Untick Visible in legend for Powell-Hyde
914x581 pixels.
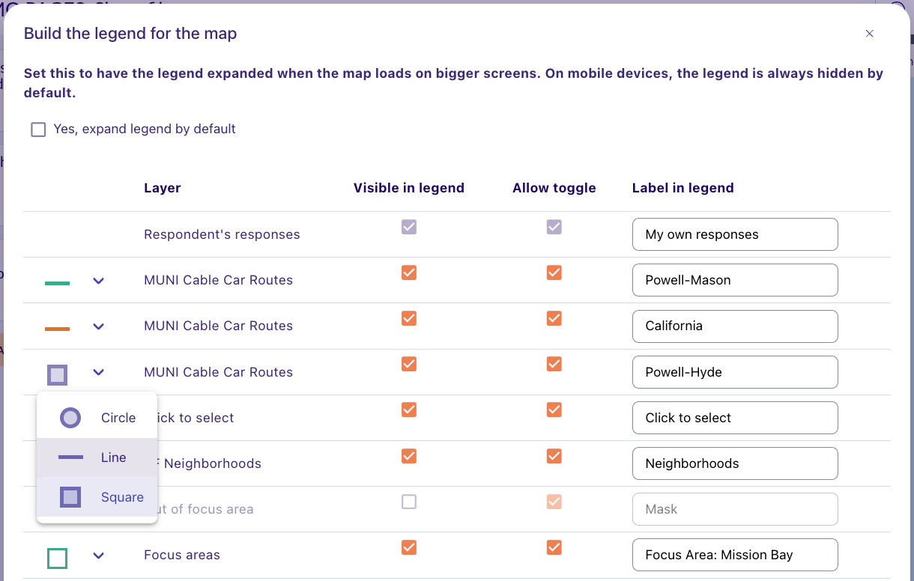pyautogui.click(x=409, y=364)
